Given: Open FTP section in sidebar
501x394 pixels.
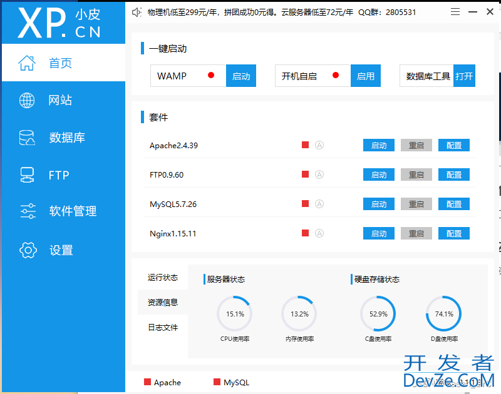Looking at the screenshot, I should [64, 175].
